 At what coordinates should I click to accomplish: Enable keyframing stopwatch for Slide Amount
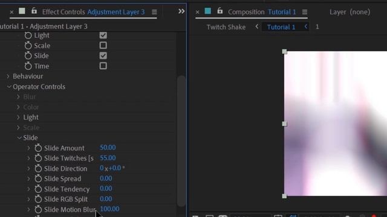[x=38, y=148]
